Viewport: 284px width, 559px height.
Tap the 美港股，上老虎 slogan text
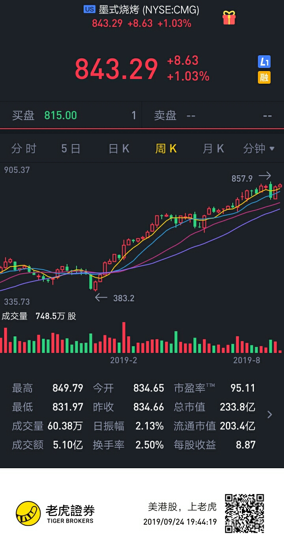click(x=182, y=506)
